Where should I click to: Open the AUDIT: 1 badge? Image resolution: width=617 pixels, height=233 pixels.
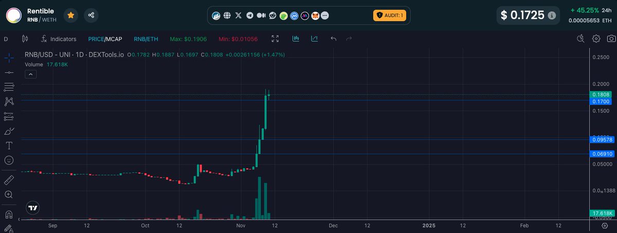click(x=390, y=15)
